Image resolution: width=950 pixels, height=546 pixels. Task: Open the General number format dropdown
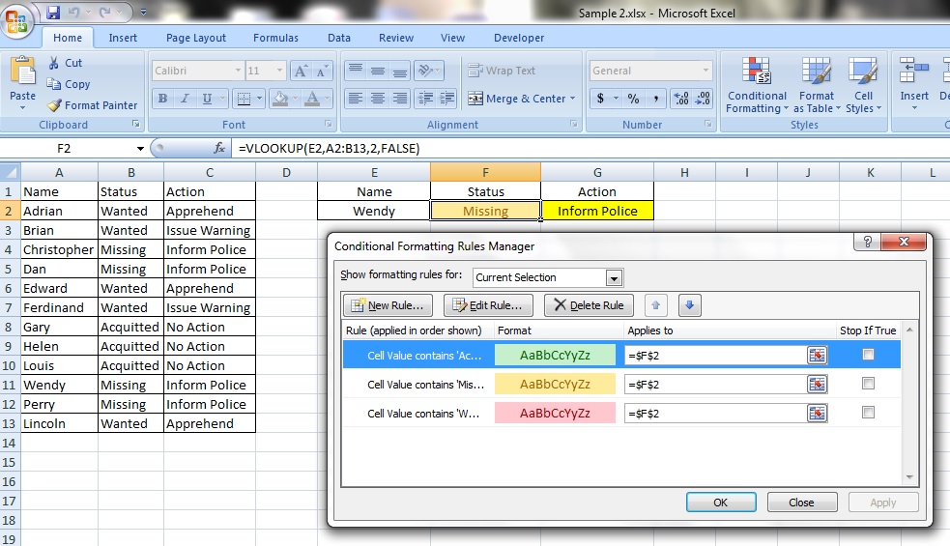(706, 72)
